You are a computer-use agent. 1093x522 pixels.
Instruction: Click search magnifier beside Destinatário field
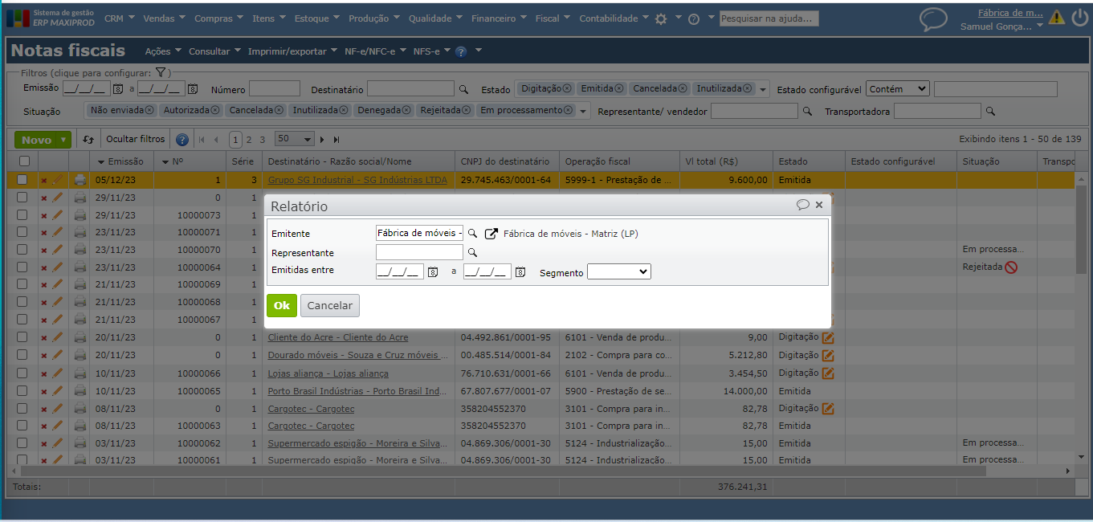pos(463,89)
